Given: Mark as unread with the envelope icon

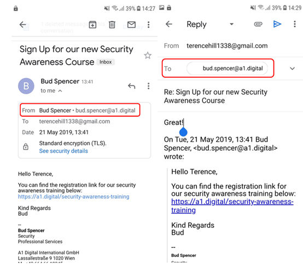Looking at the screenshot, I should point(131,25).
